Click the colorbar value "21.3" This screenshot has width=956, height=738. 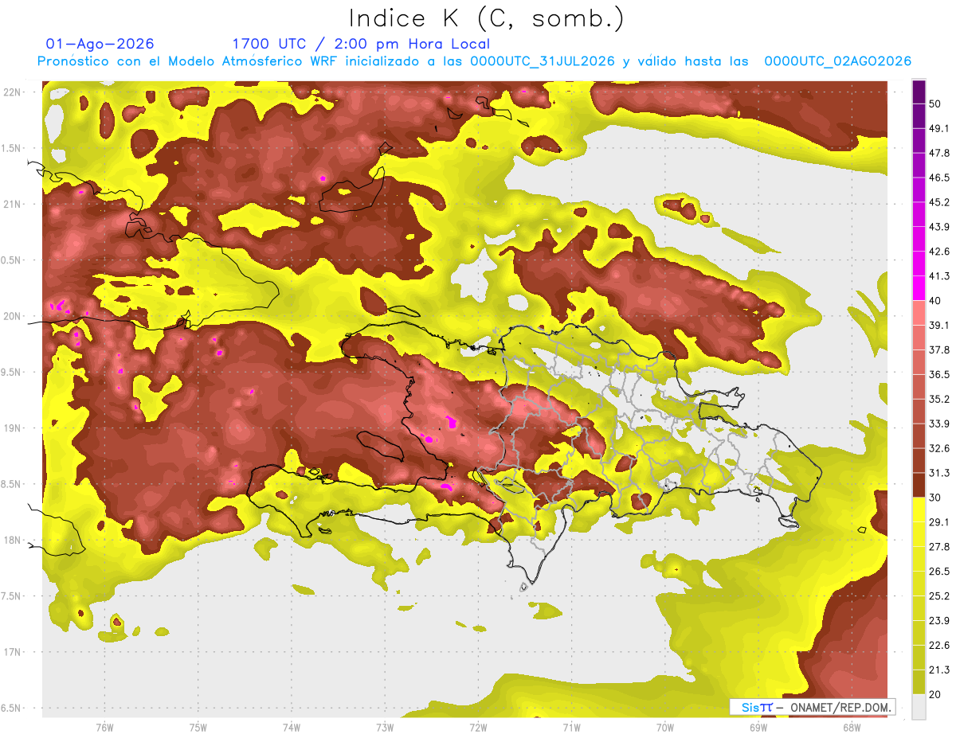[x=939, y=670]
